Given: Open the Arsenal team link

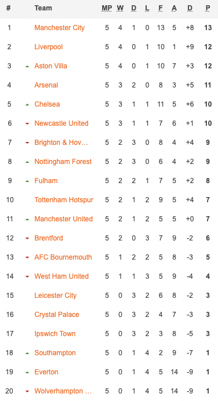Looking at the screenshot, I should pos(46,85).
